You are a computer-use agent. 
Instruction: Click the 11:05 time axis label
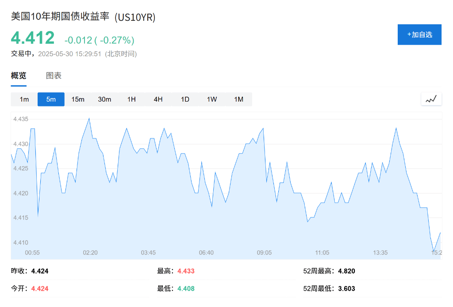322,253
